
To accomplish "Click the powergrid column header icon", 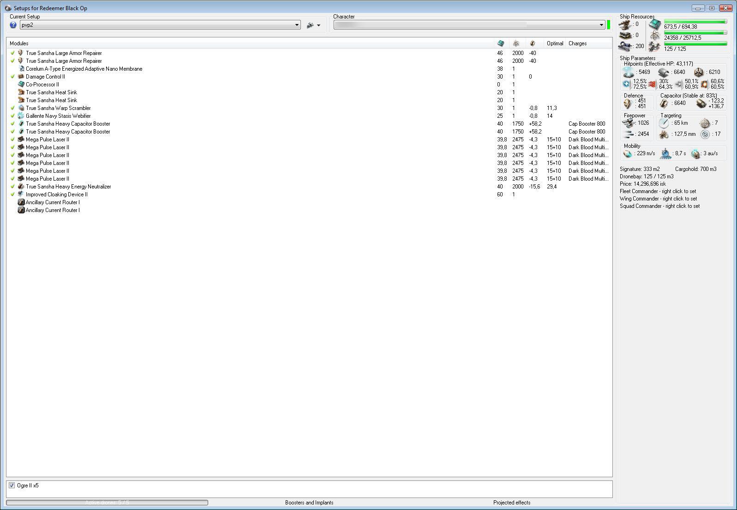I will (x=516, y=43).
